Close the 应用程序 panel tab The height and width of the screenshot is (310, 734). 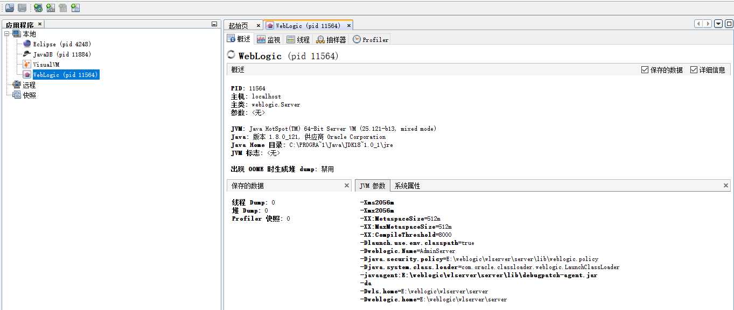(x=40, y=24)
